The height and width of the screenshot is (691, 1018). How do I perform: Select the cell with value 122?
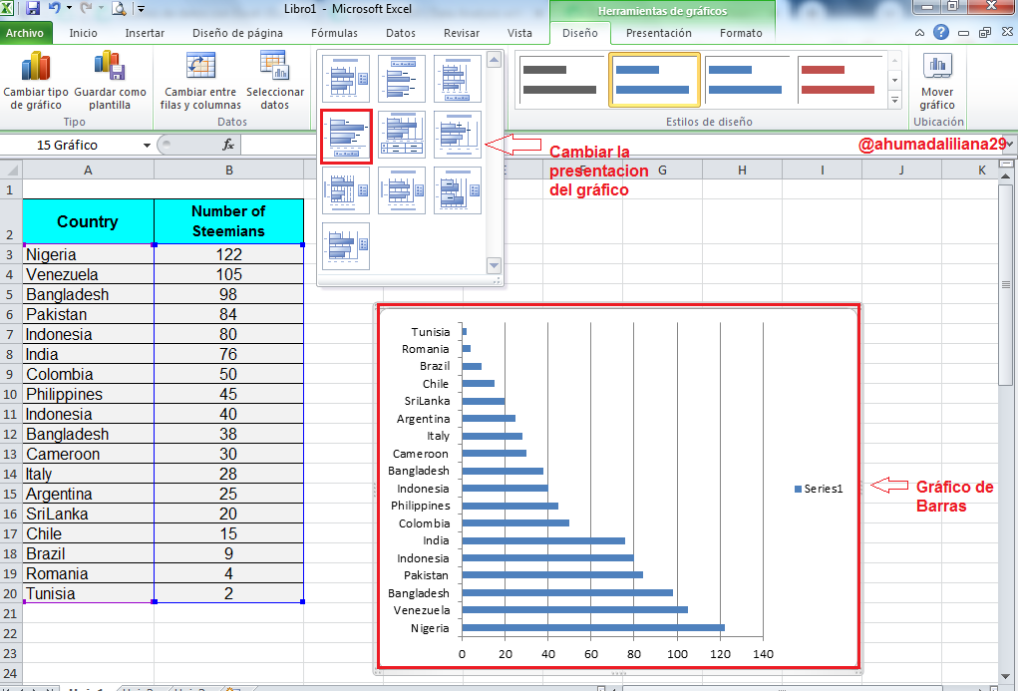point(228,254)
